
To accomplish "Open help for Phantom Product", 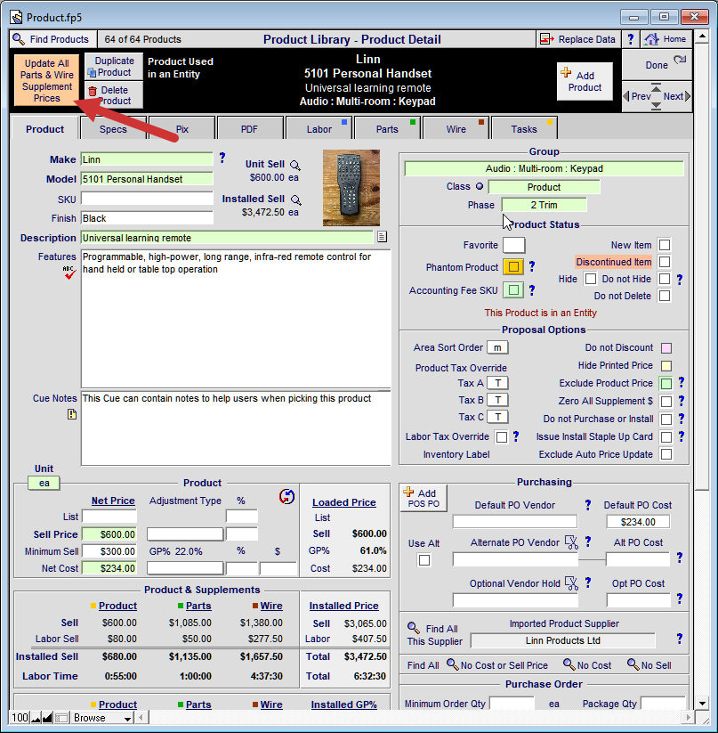I will click(532, 266).
